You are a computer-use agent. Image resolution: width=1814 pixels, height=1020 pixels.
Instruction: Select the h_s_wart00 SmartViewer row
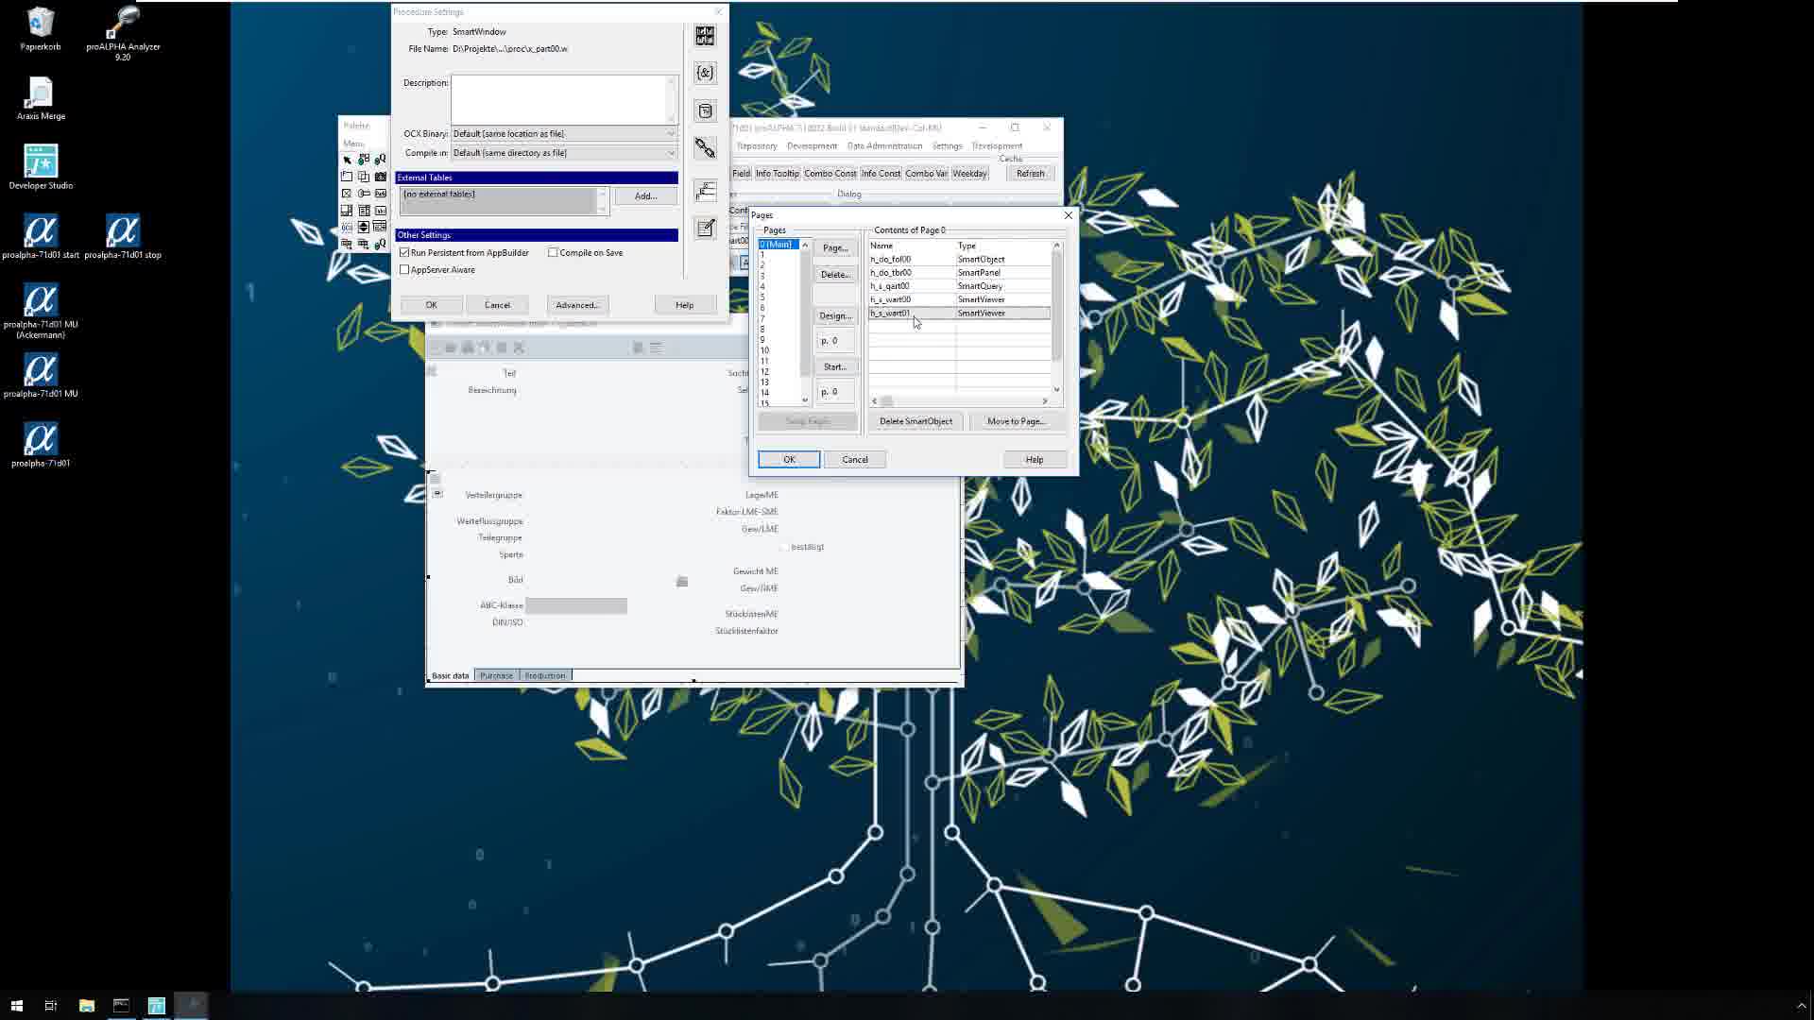tap(959, 299)
